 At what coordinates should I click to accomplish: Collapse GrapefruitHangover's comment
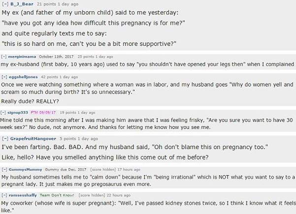pyautogui.click(x=5, y=139)
